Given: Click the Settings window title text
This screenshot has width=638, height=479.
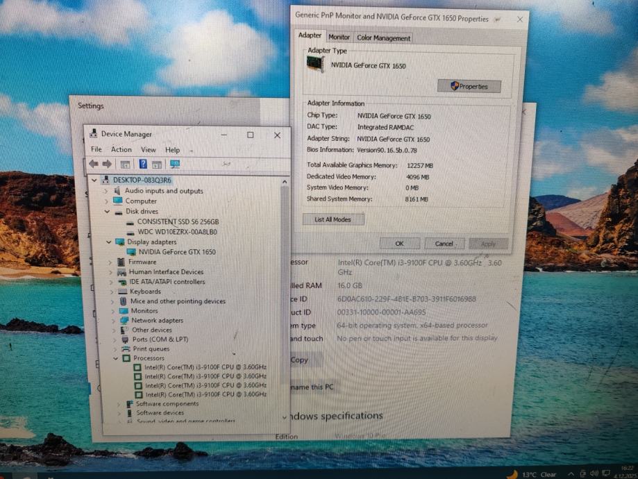Looking at the screenshot, I should click(x=91, y=106).
